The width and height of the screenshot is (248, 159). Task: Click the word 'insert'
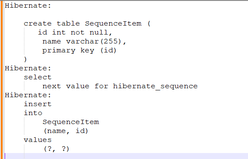point(38,104)
